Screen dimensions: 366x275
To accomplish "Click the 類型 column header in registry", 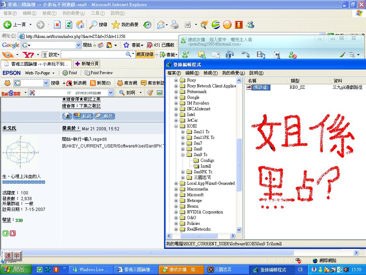I will pyautogui.click(x=308, y=81).
